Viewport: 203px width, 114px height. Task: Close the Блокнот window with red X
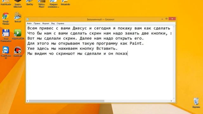click(x=172, y=19)
